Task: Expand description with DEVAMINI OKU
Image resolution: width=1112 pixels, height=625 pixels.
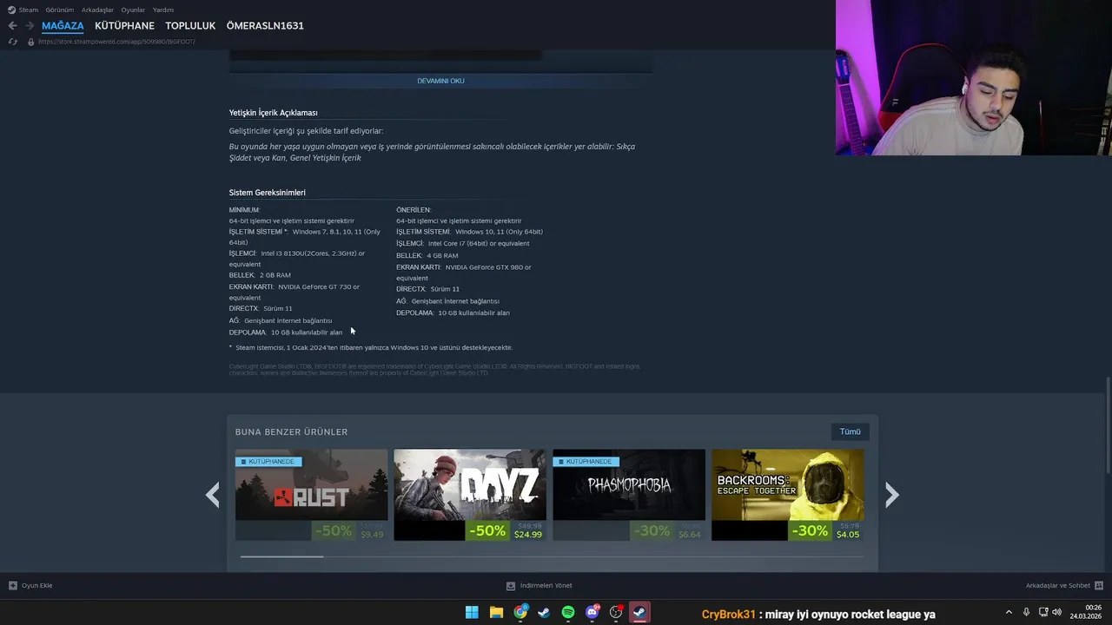Action: (x=440, y=81)
